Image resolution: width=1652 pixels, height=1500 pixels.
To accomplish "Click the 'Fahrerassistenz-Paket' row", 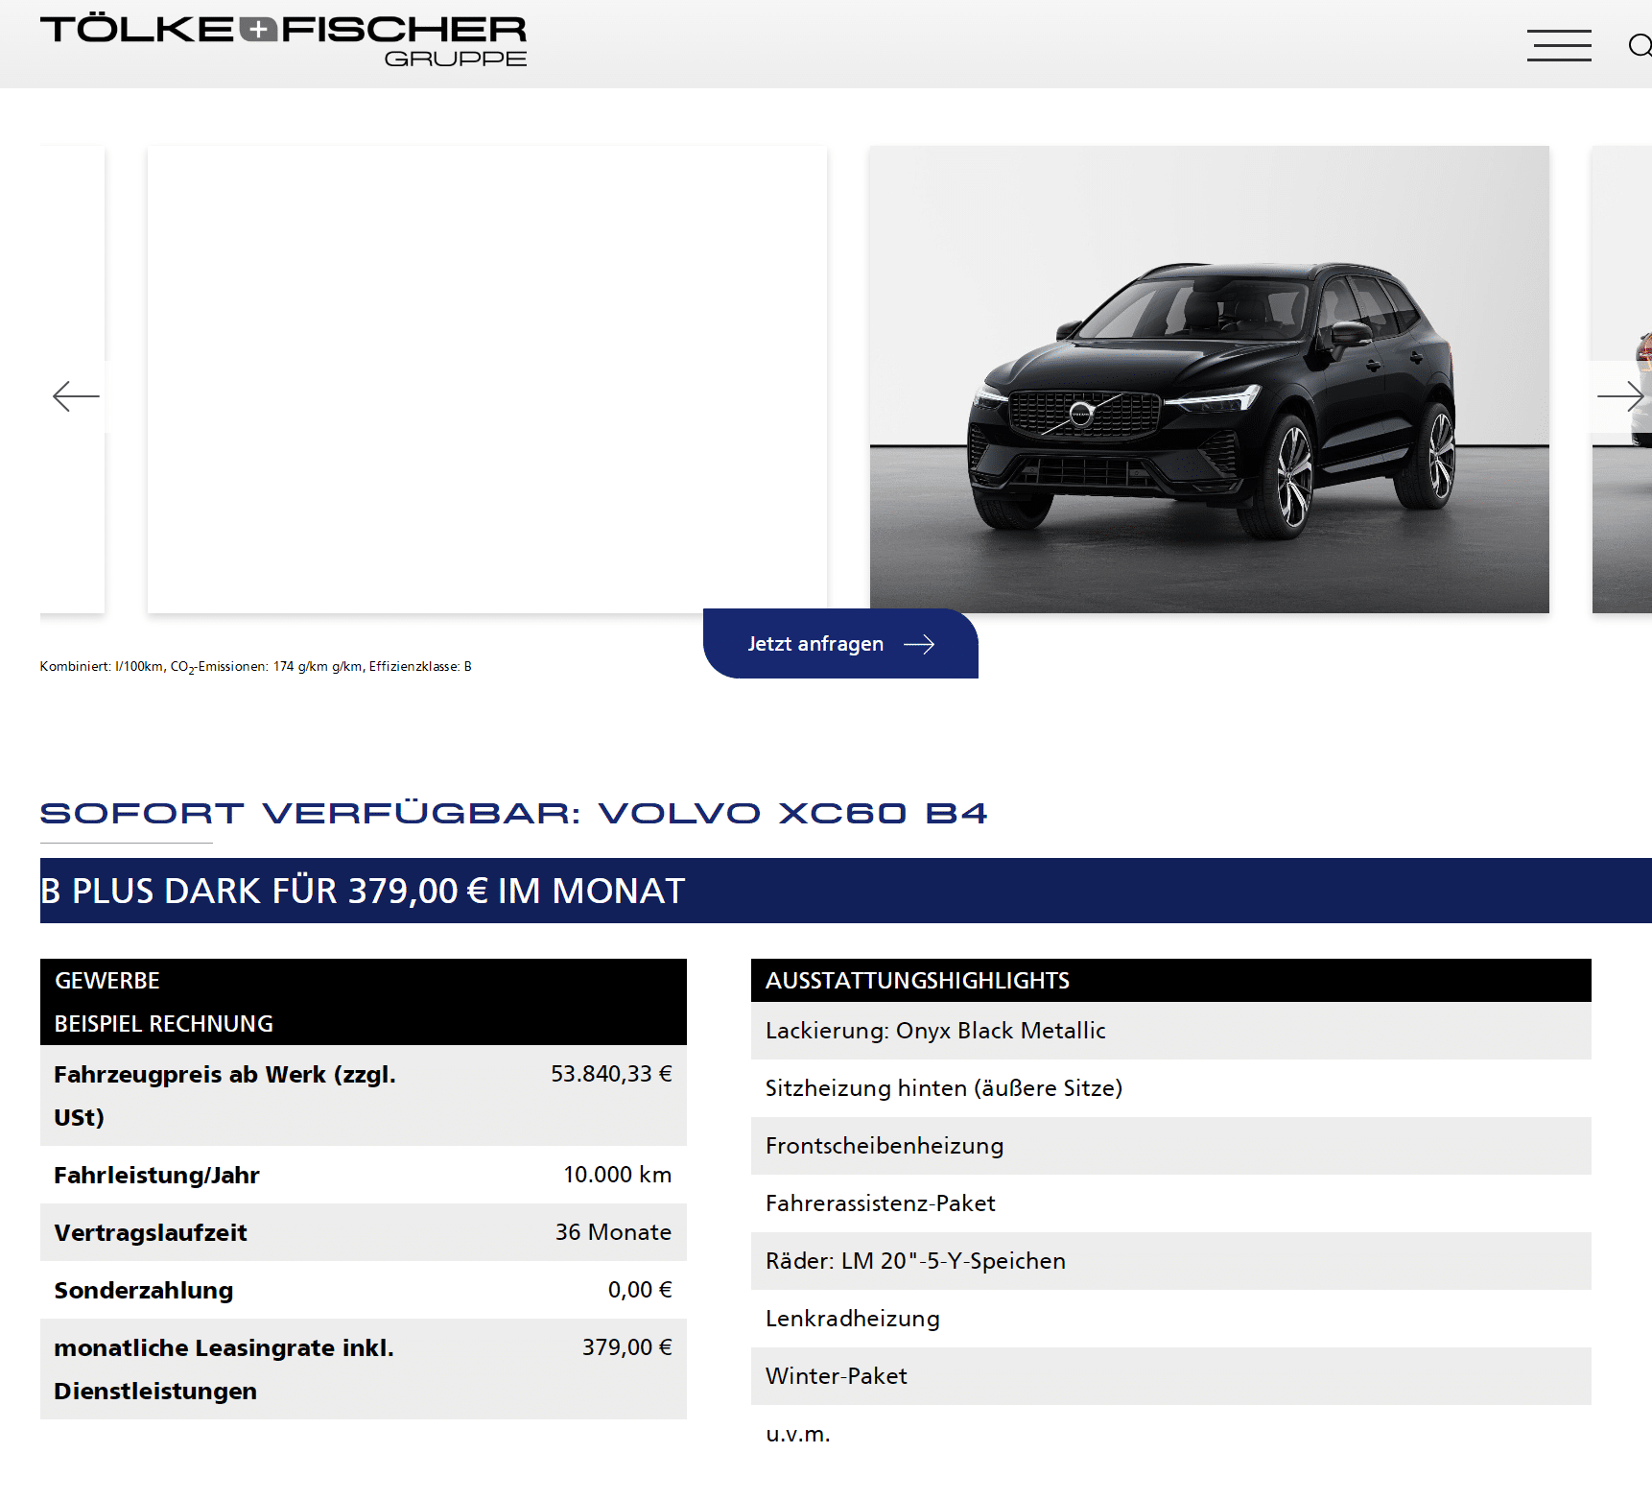I will click(x=1171, y=1203).
